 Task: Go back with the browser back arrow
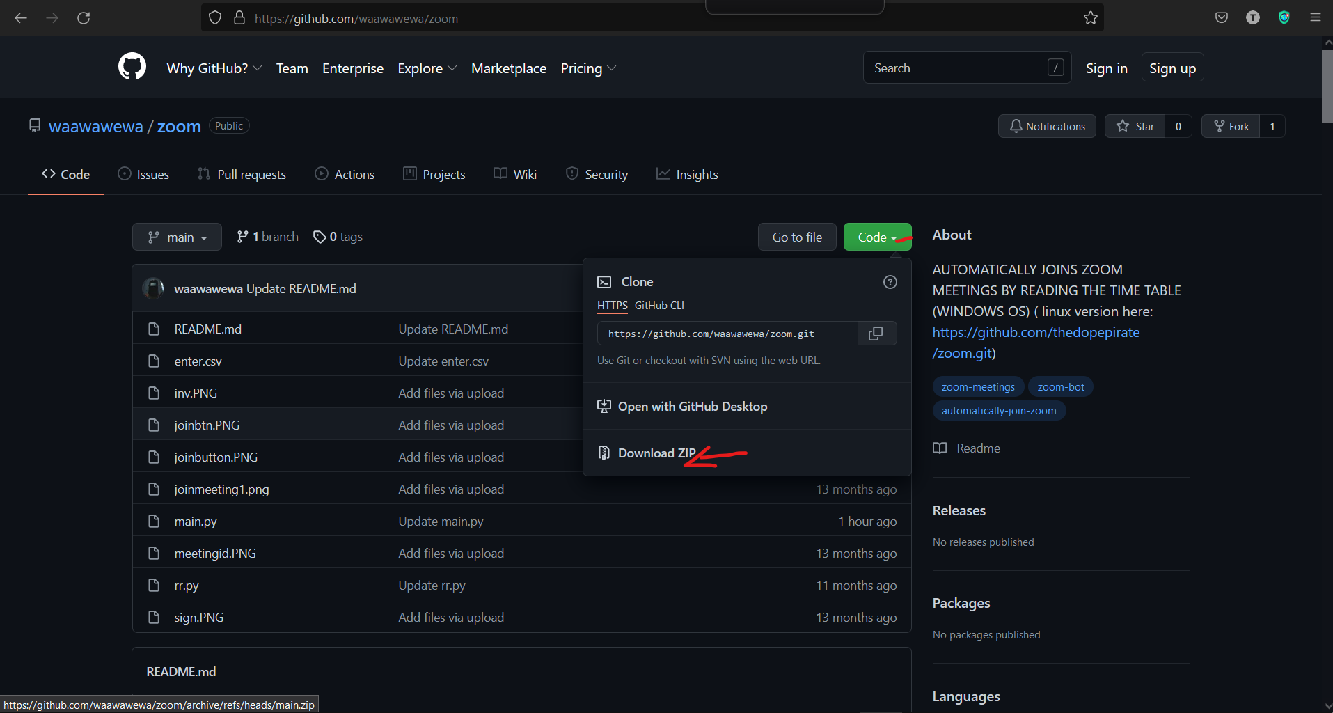pyautogui.click(x=21, y=18)
